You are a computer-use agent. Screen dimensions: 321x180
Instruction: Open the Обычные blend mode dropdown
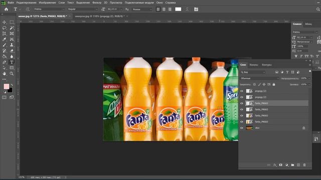(260, 78)
